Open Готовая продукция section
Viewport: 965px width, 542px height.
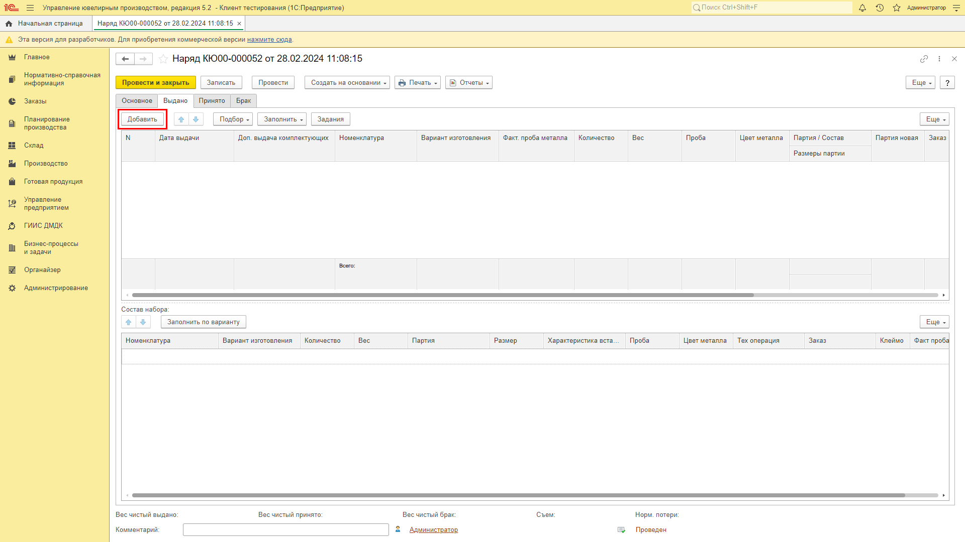tap(54, 182)
